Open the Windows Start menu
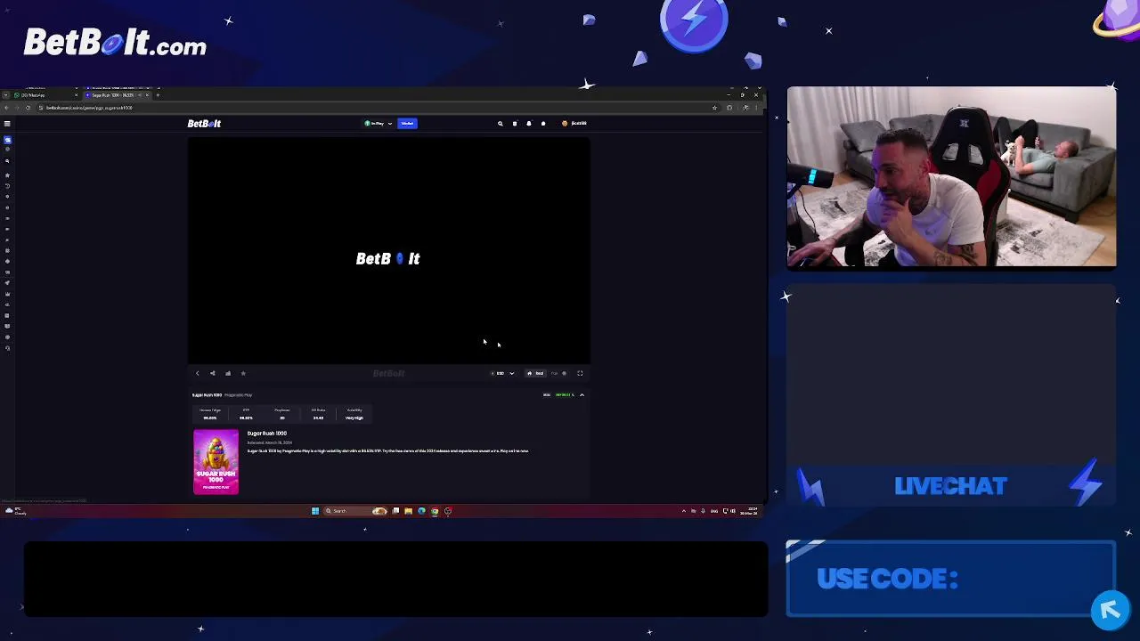This screenshot has width=1140, height=641. 315,511
